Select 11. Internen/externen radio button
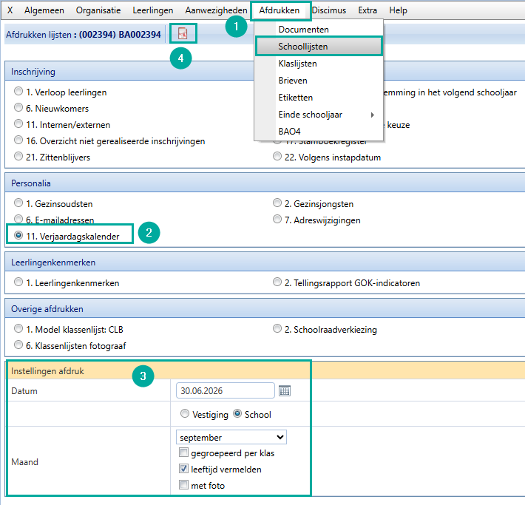525x505 pixels. coord(18,124)
